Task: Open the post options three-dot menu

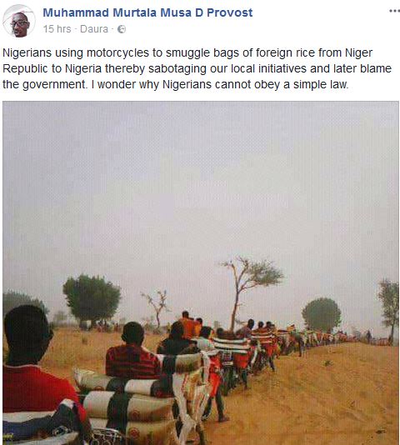Action: 394,11
